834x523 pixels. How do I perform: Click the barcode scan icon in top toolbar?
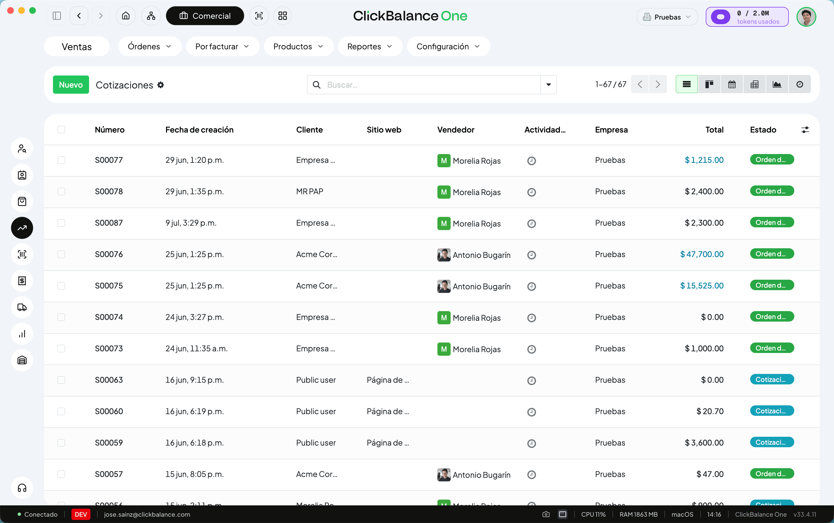click(x=259, y=16)
